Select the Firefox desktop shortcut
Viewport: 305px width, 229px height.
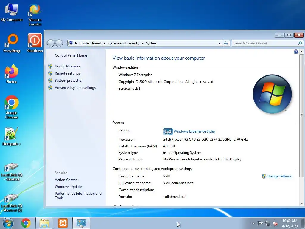click(12, 74)
